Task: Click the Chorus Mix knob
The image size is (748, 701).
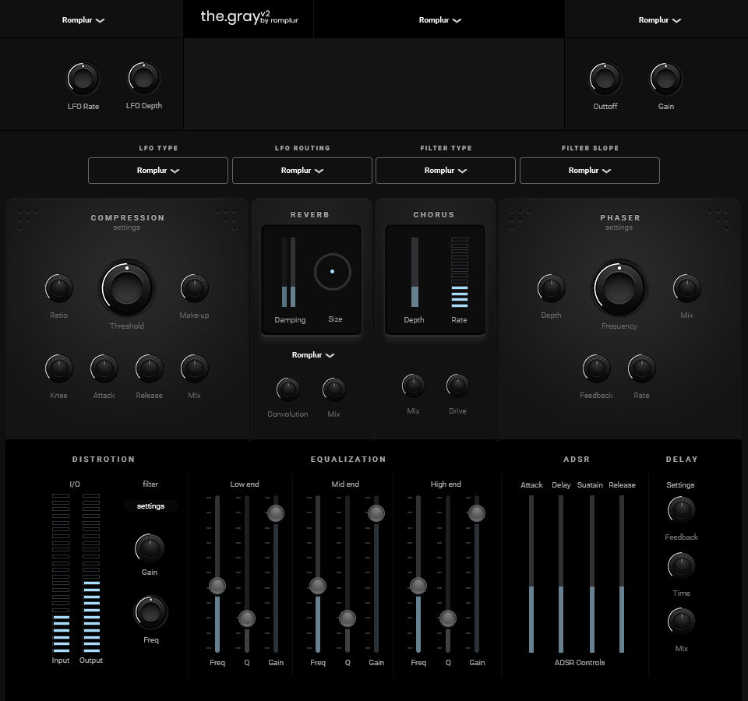Action: (413, 386)
